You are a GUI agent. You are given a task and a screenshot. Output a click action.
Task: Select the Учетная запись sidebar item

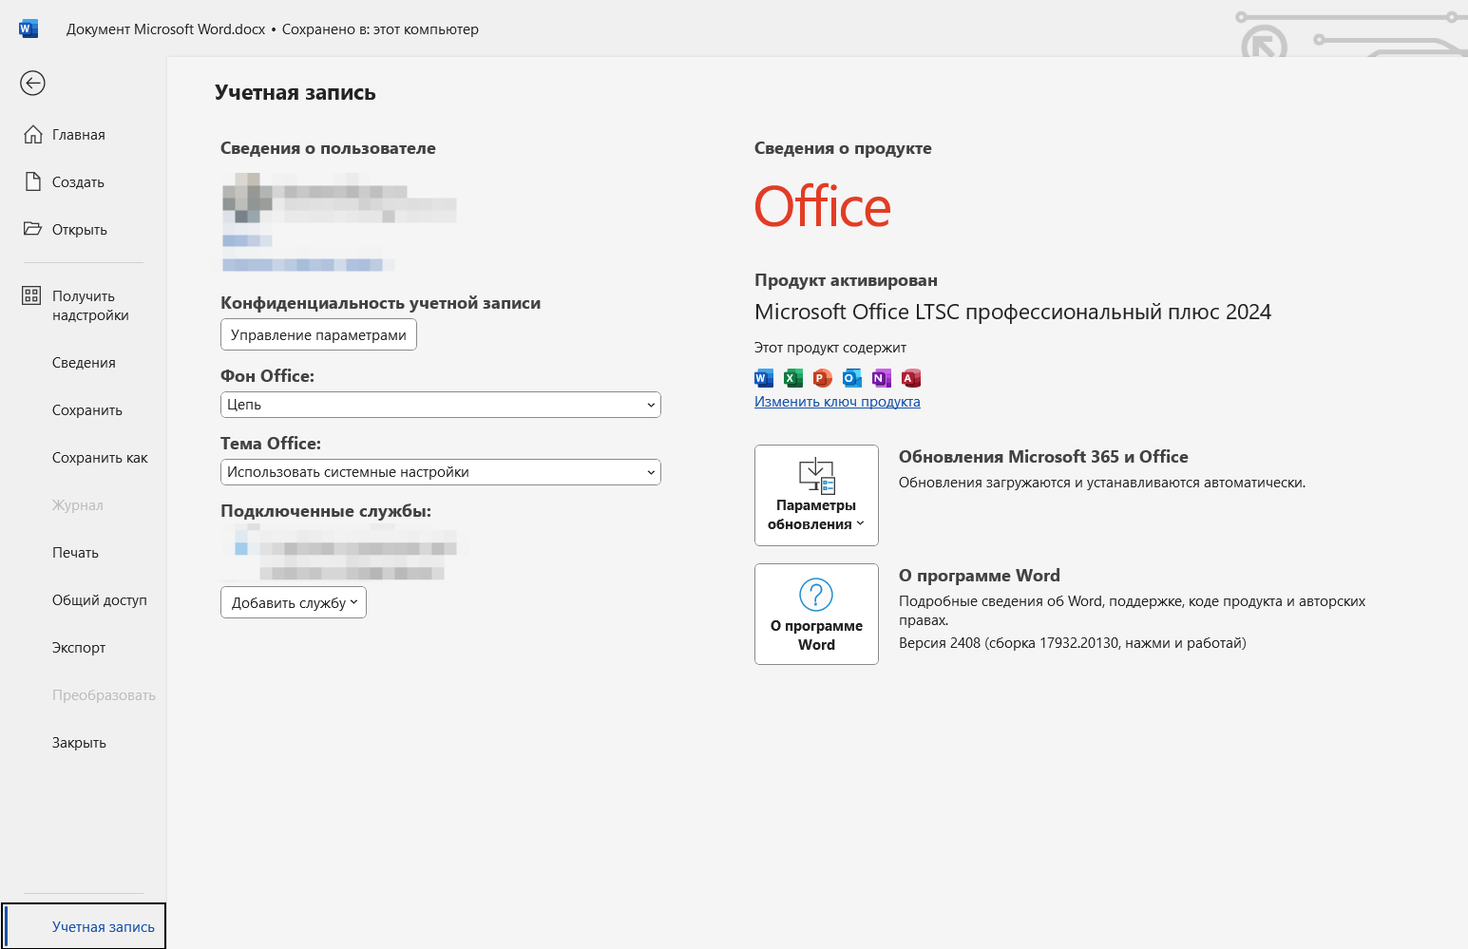click(84, 926)
